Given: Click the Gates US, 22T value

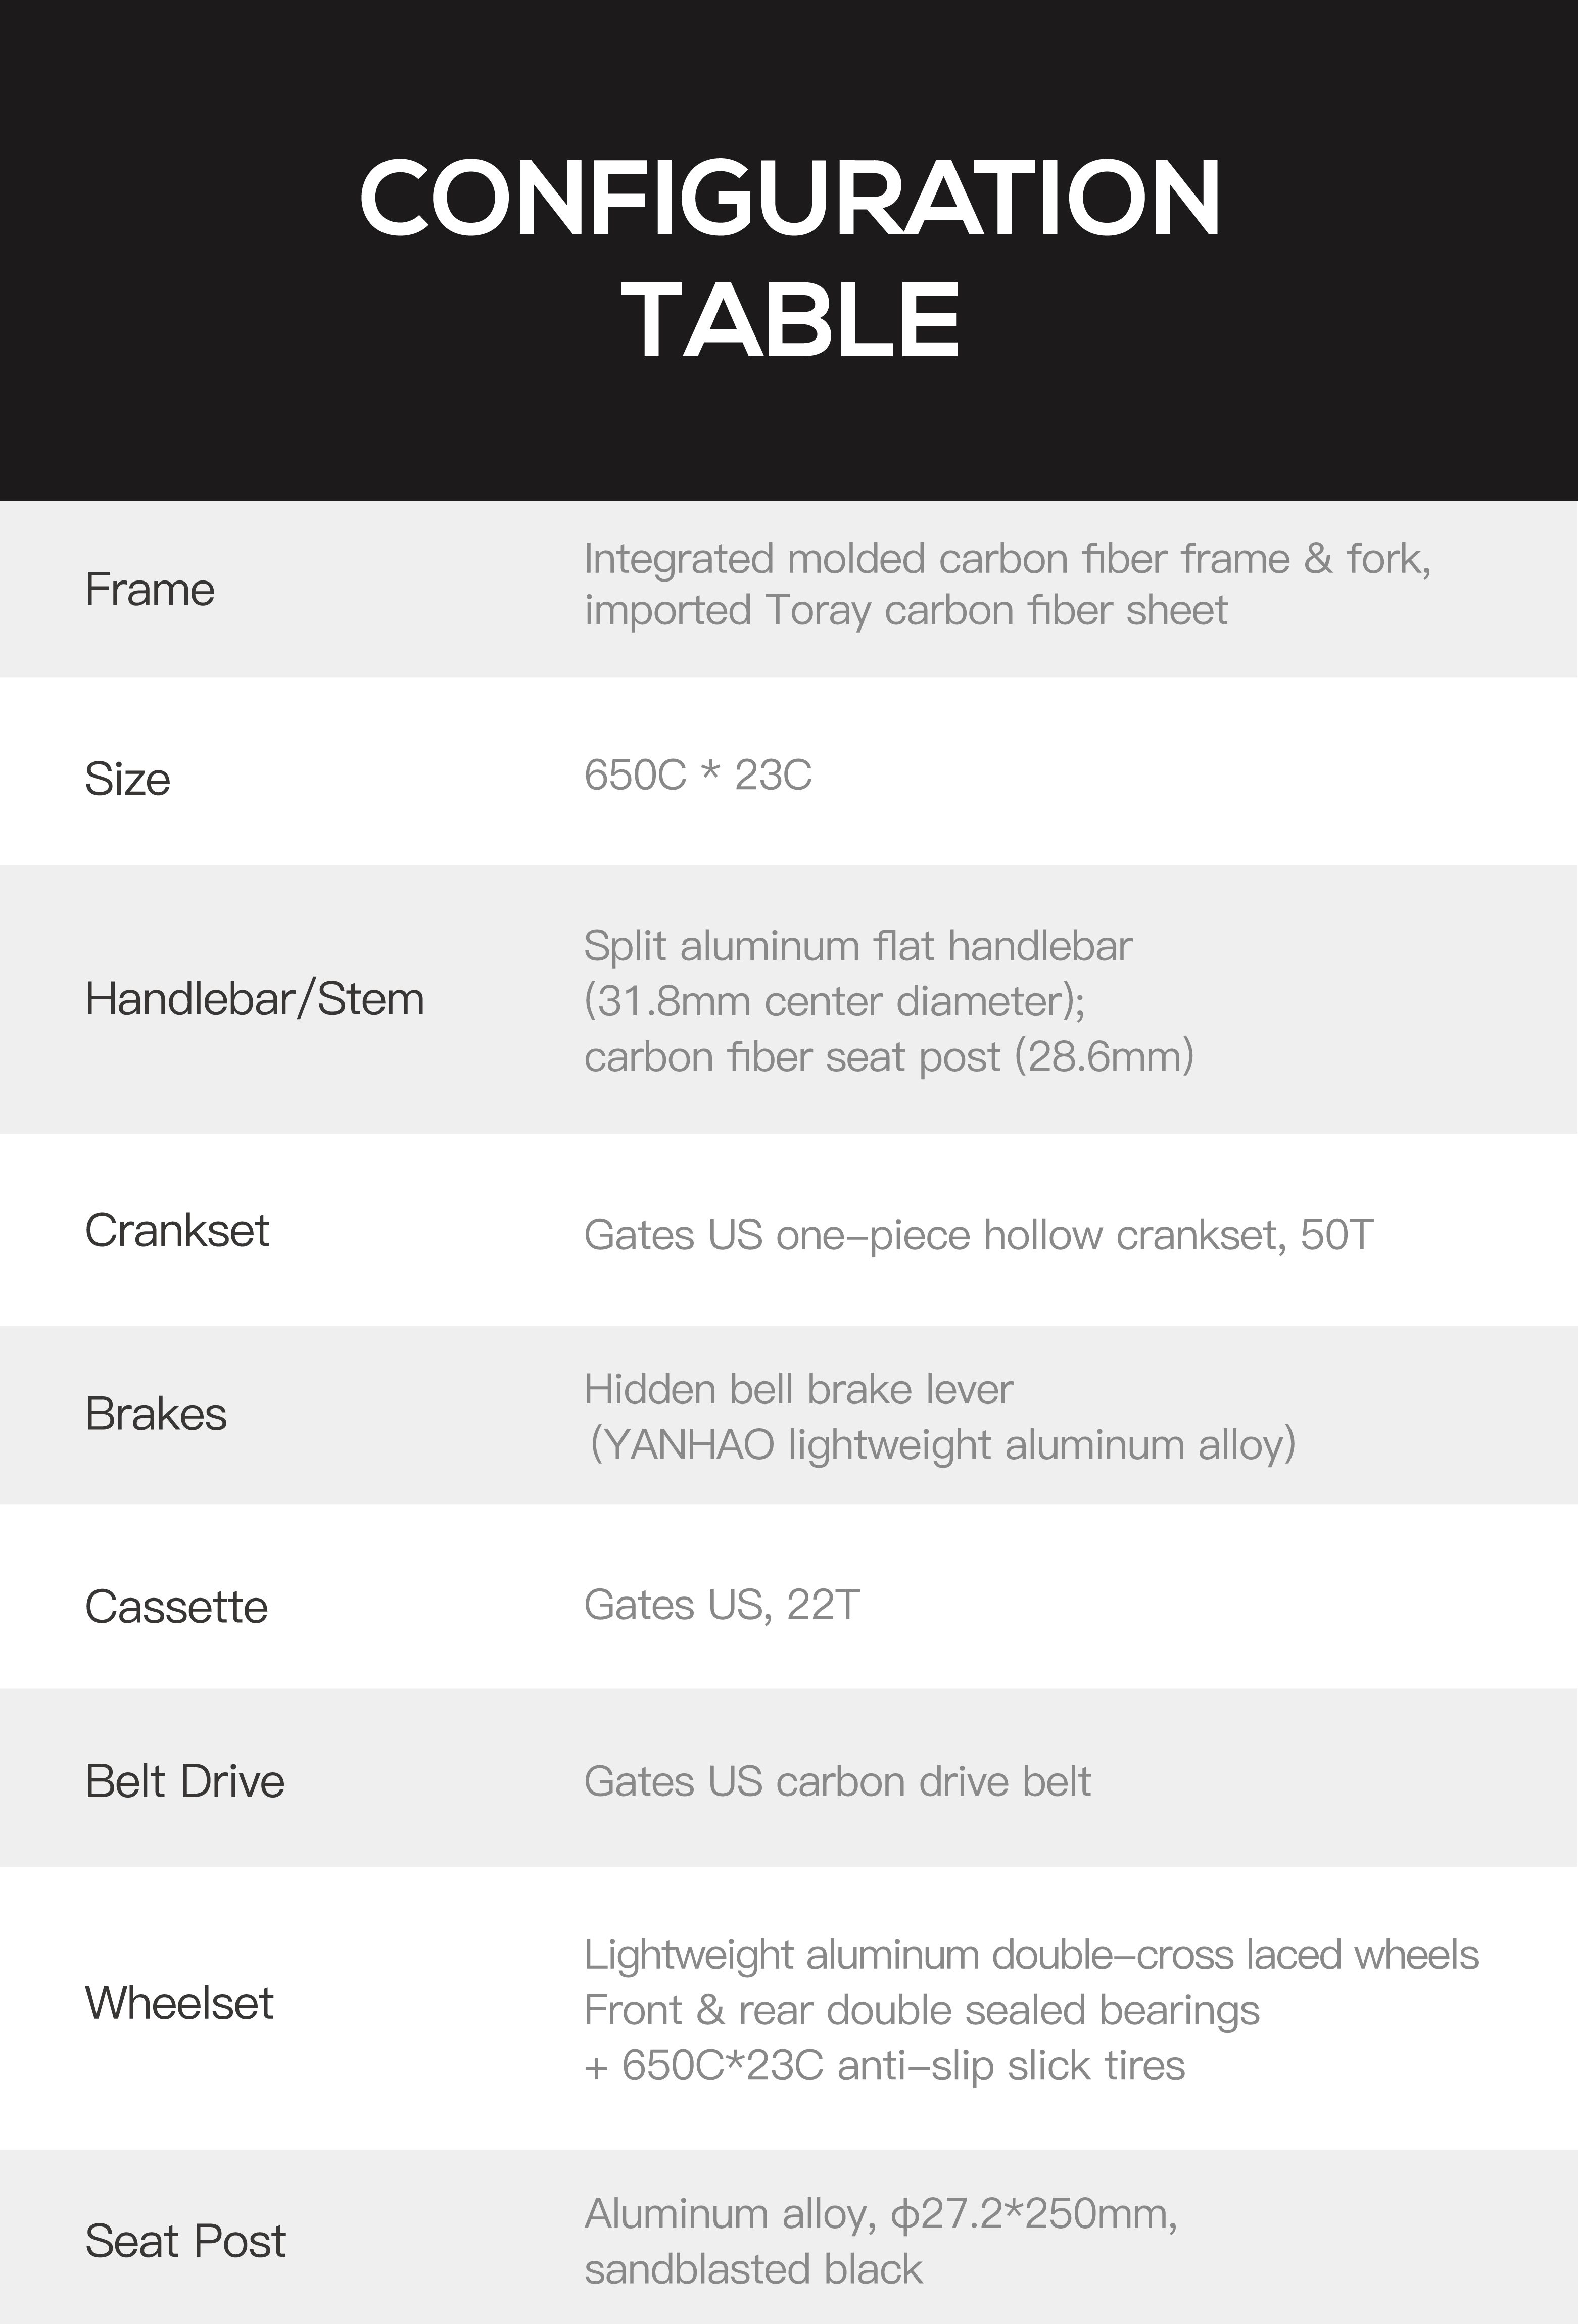Looking at the screenshot, I should [722, 1605].
